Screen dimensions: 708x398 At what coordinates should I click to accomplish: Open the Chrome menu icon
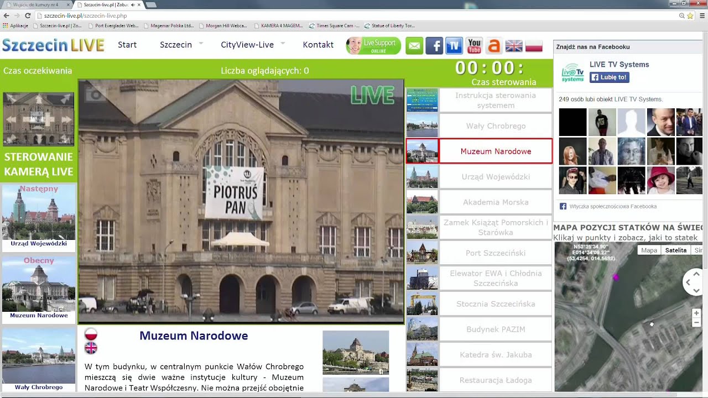tap(702, 16)
